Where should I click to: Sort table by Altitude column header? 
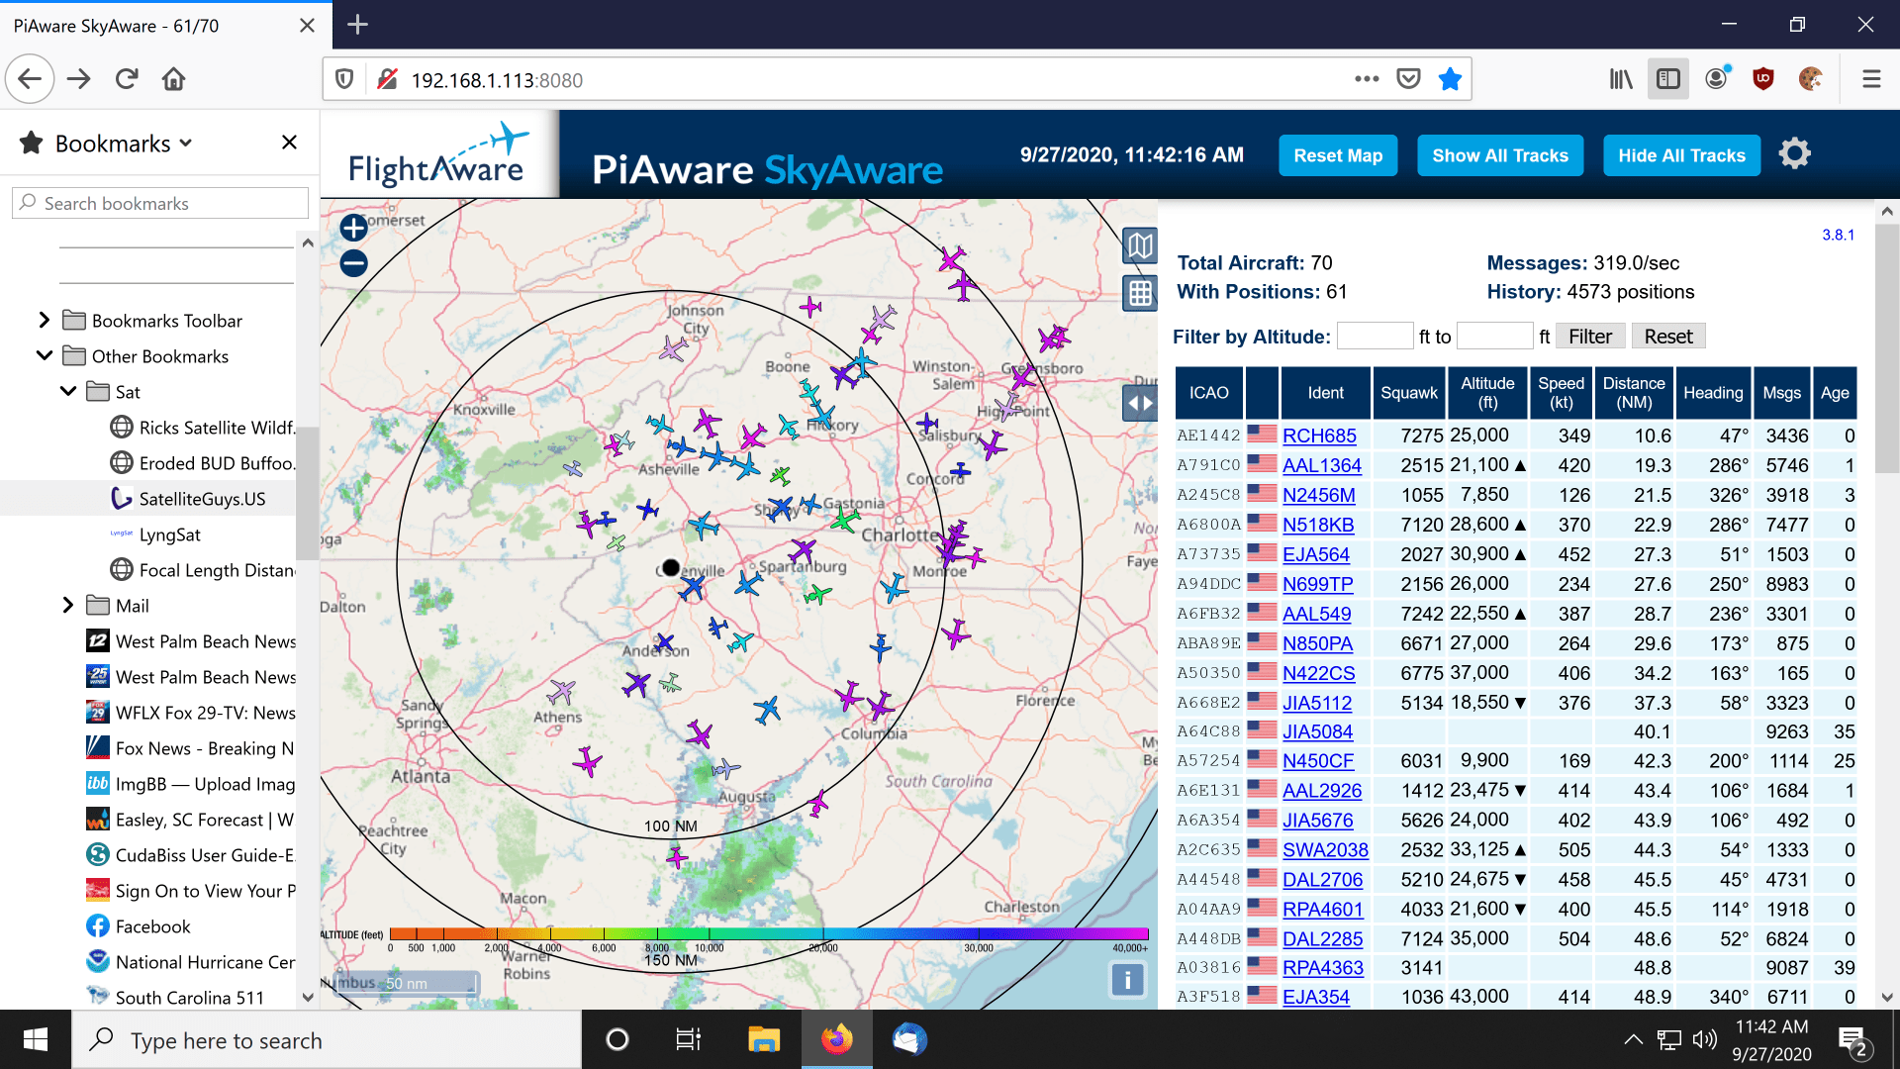[1486, 392]
